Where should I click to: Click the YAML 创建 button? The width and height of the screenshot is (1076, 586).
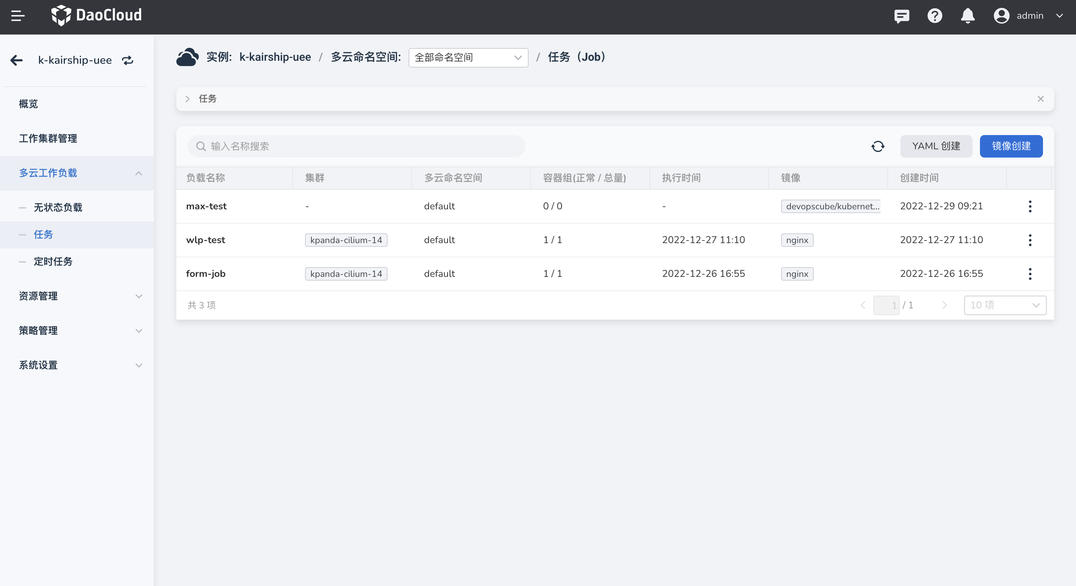[x=936, y=146]
